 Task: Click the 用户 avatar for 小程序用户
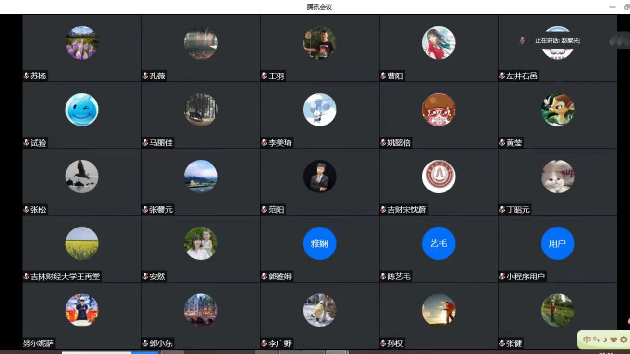point(558,243)
